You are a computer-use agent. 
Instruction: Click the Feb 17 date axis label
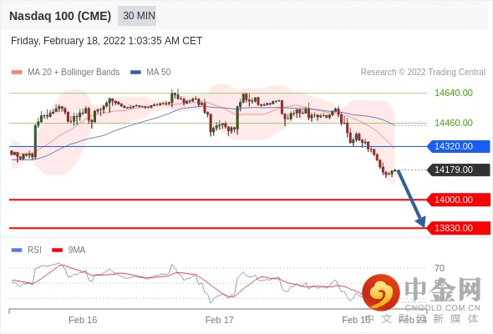(220, 320)
